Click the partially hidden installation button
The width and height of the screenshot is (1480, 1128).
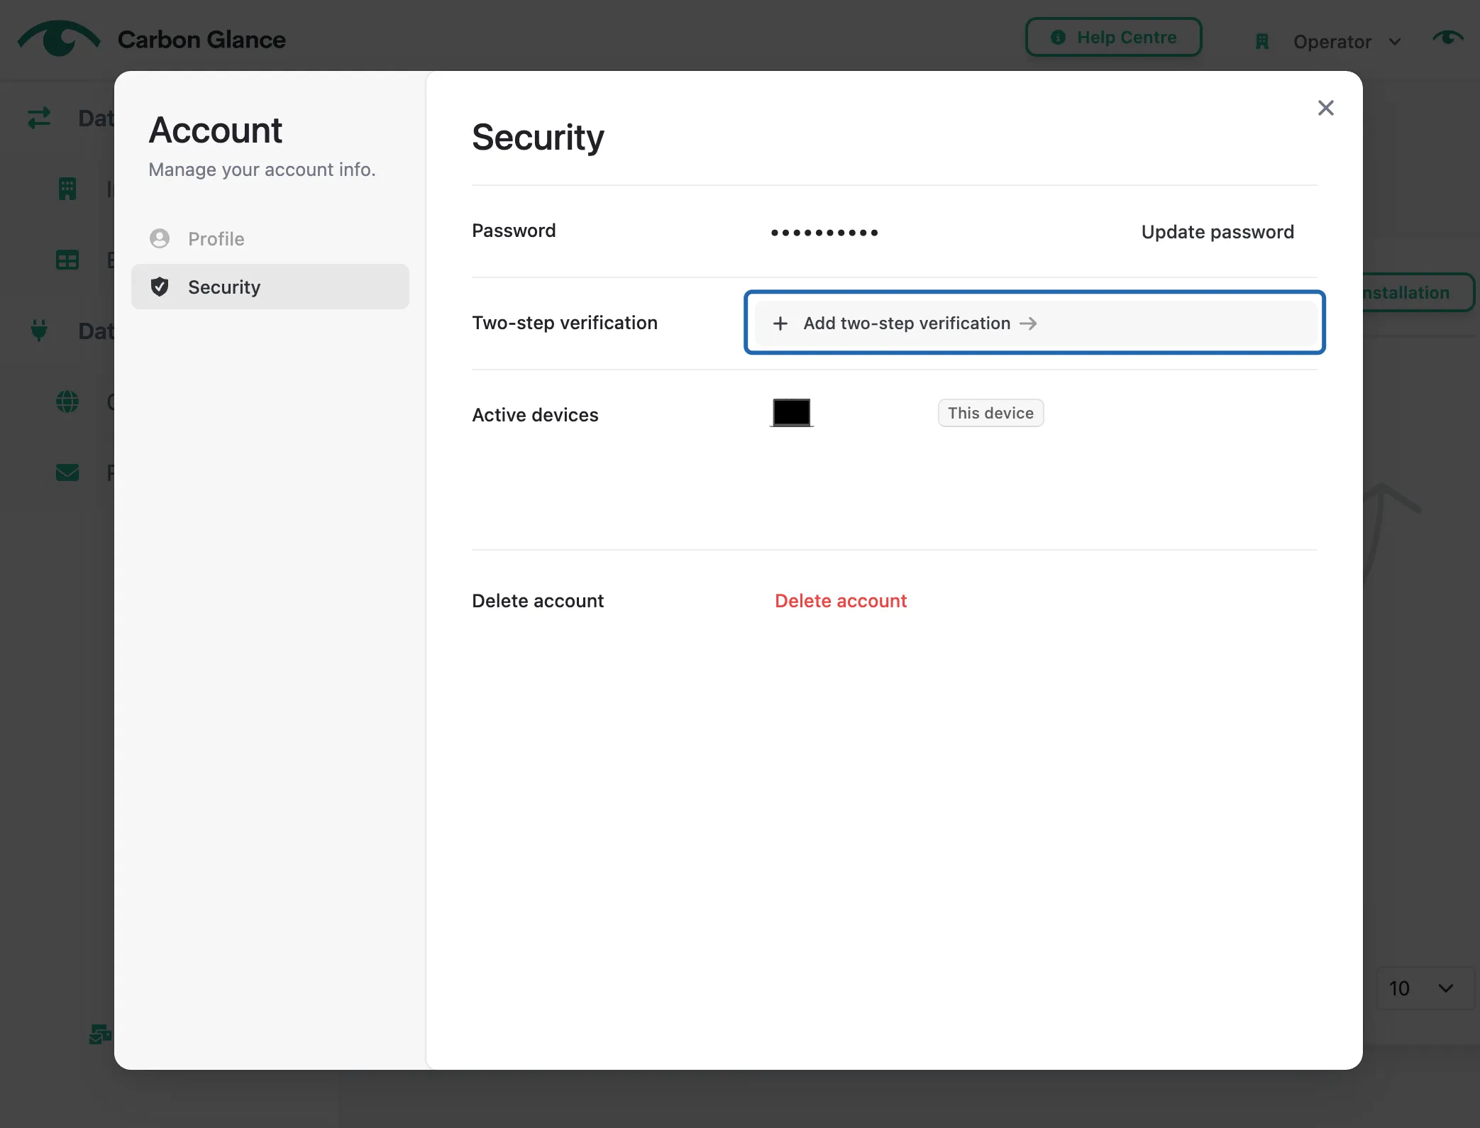click(1418, 292)
